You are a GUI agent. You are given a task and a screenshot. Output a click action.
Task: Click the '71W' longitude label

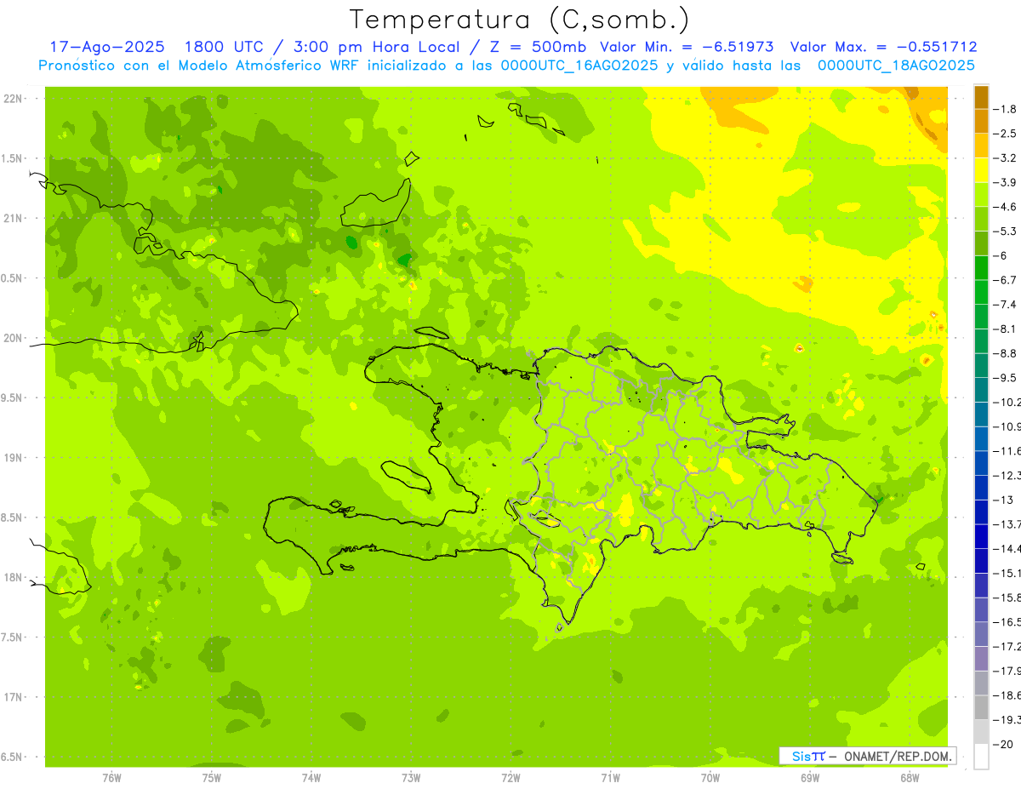[610, 777]
